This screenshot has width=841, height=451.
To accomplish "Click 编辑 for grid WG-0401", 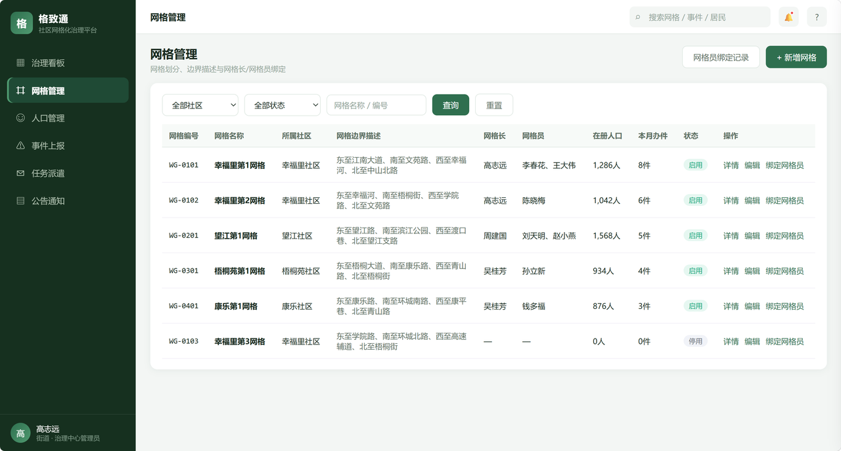I will point(752,306).
